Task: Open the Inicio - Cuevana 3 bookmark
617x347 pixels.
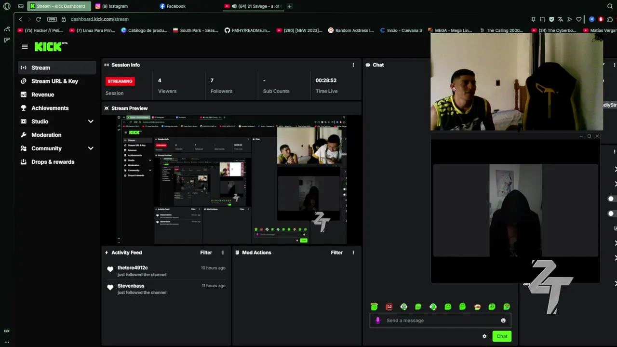Action: (x=401, y=30)
